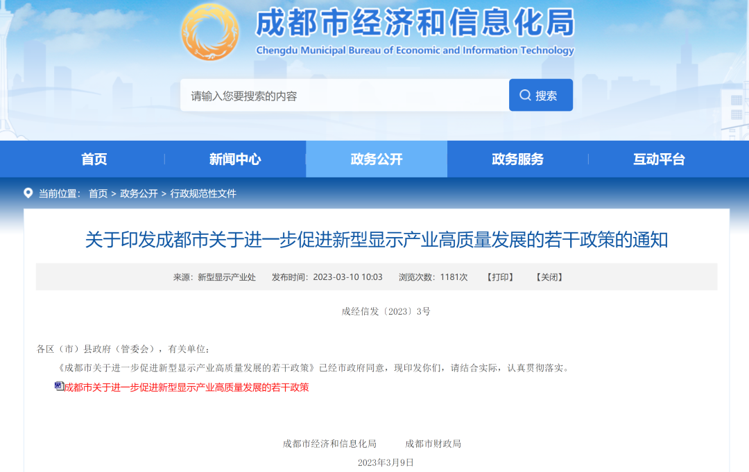Switch to the 政务公开 navigation tab

point(376,159)
